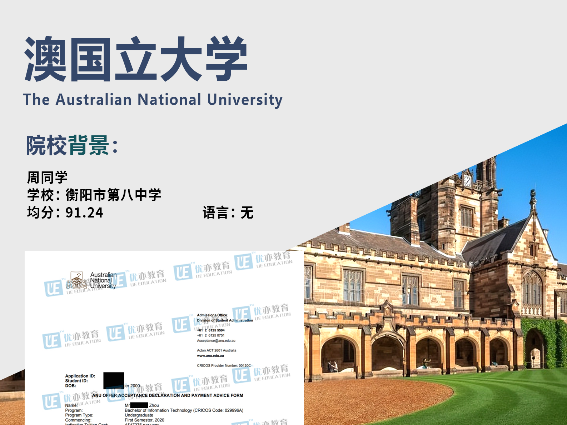Open the Acceptance@anu.edu.au email address
Screen dimensions: 567x425
216,341
